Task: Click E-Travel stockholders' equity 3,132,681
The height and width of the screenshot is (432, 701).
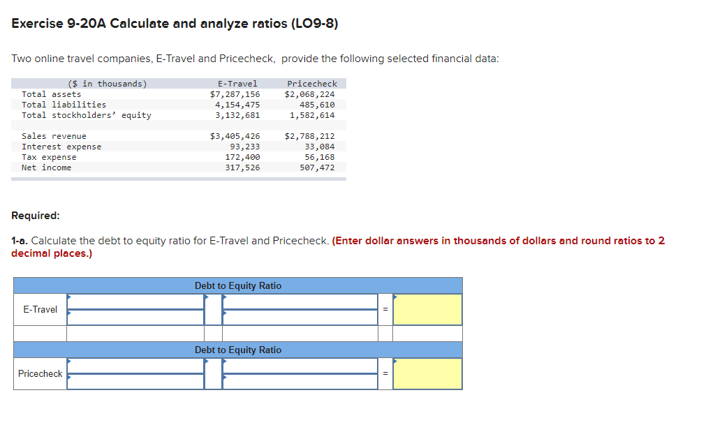Action: click(x=237, y=115)
